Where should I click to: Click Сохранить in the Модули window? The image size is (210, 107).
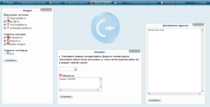pyautogui.click(x=10, y=60)
